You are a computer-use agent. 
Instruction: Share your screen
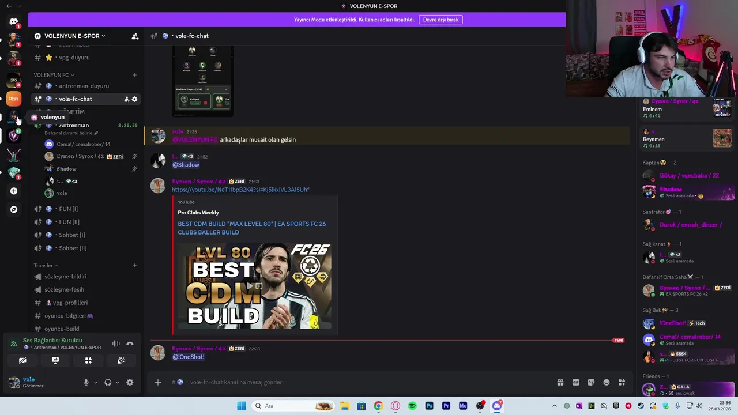[55, 360]
